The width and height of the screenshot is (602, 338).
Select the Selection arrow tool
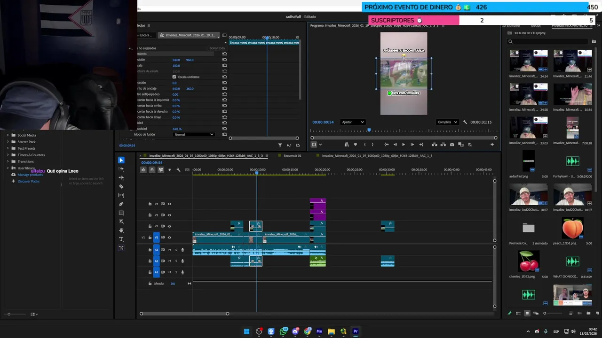tap(121, 160)
